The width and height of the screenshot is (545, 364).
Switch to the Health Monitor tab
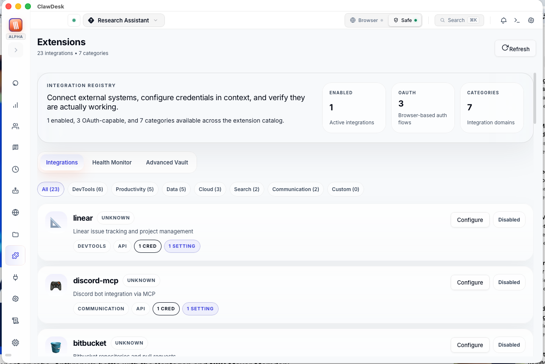[112, 162]
